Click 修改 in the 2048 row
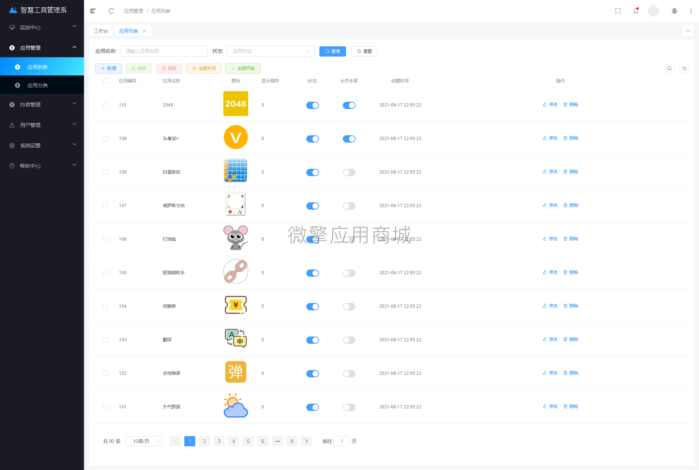 550,105
